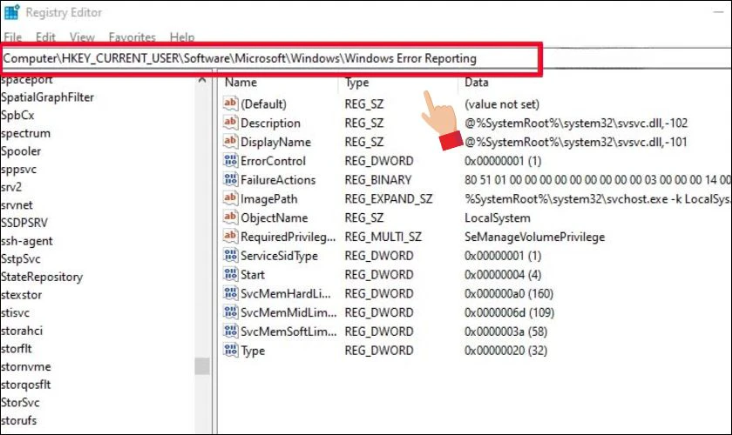
Task: Click the REG_MULTI_SZ type cell
Action: click(383, 238)
